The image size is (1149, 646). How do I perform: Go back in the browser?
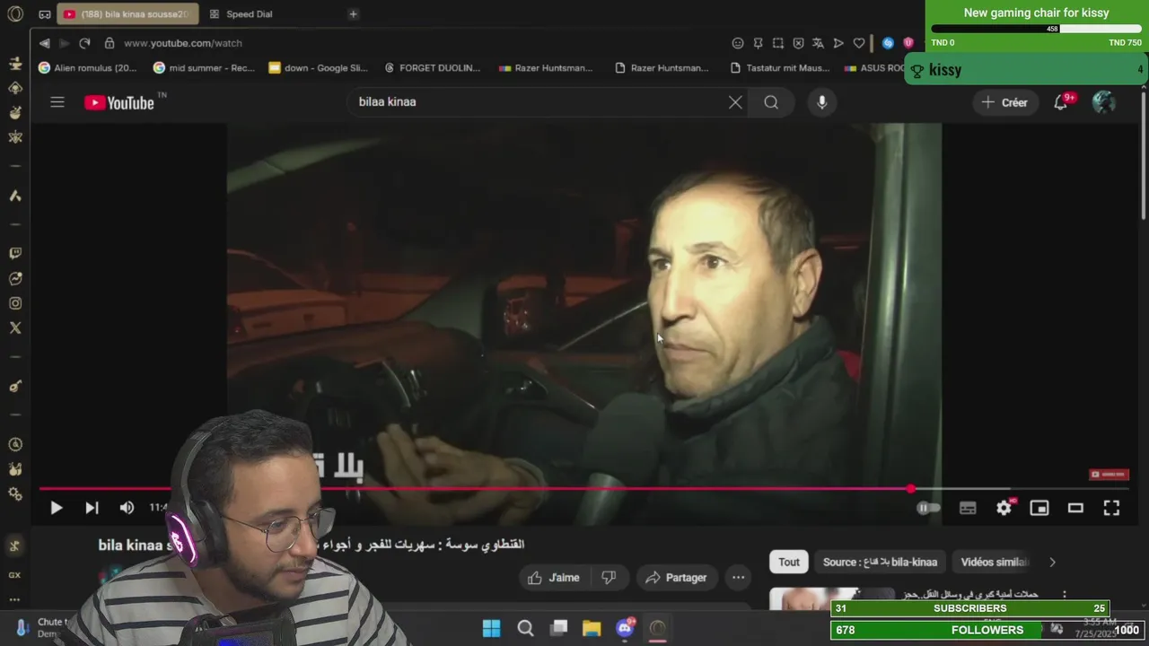pos(44,43)
